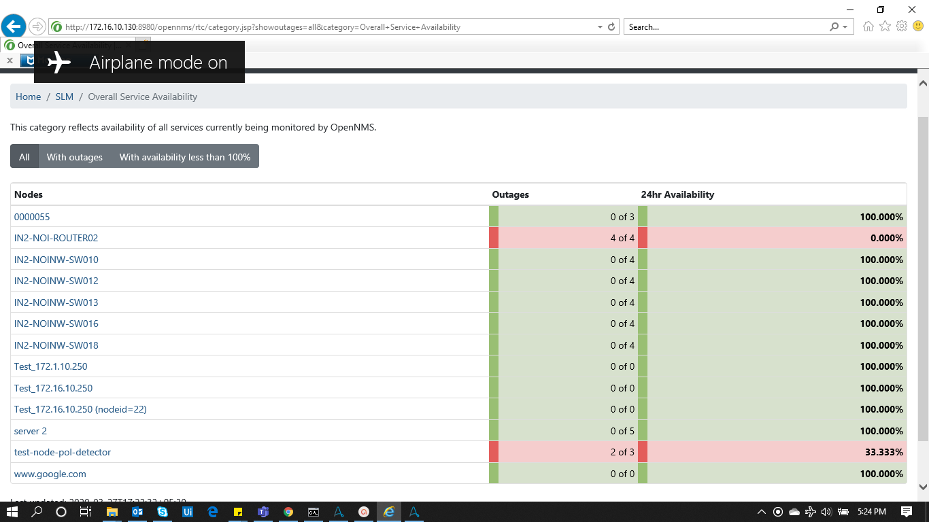This screenshot has width=929, height=522.
Task: Open Internet Explorer home icon
Action: pos(868,27)
